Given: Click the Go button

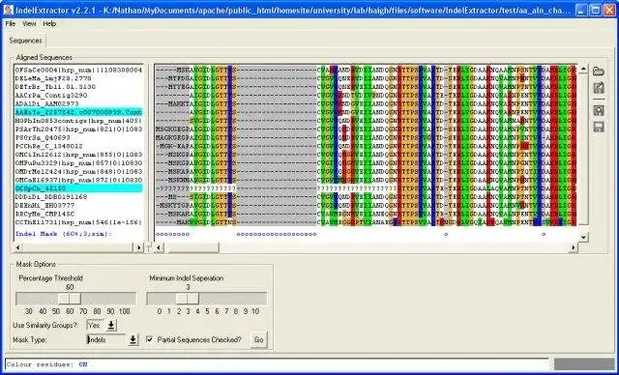Looking at the screenshot, I should click(258, 339).
